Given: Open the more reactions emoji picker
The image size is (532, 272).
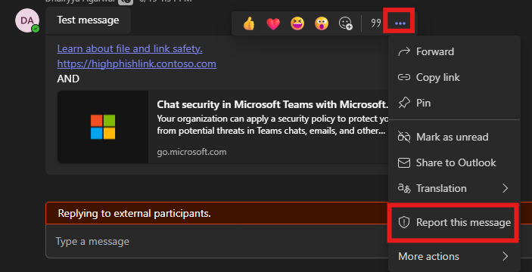Looking at the screenshot, I should point(345,23).
